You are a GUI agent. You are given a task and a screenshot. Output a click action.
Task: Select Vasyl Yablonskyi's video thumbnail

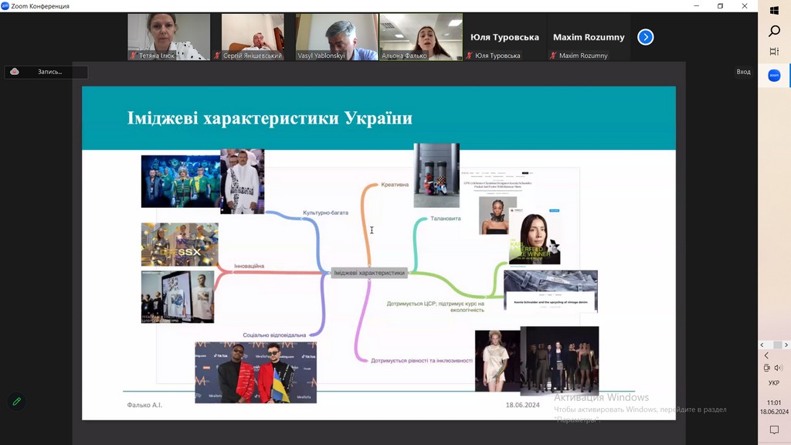(337, 36)
